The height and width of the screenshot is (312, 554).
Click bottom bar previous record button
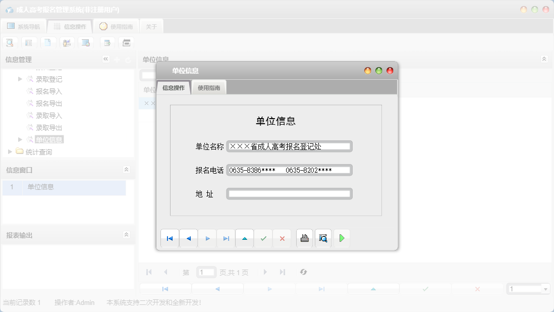[217, 289]
